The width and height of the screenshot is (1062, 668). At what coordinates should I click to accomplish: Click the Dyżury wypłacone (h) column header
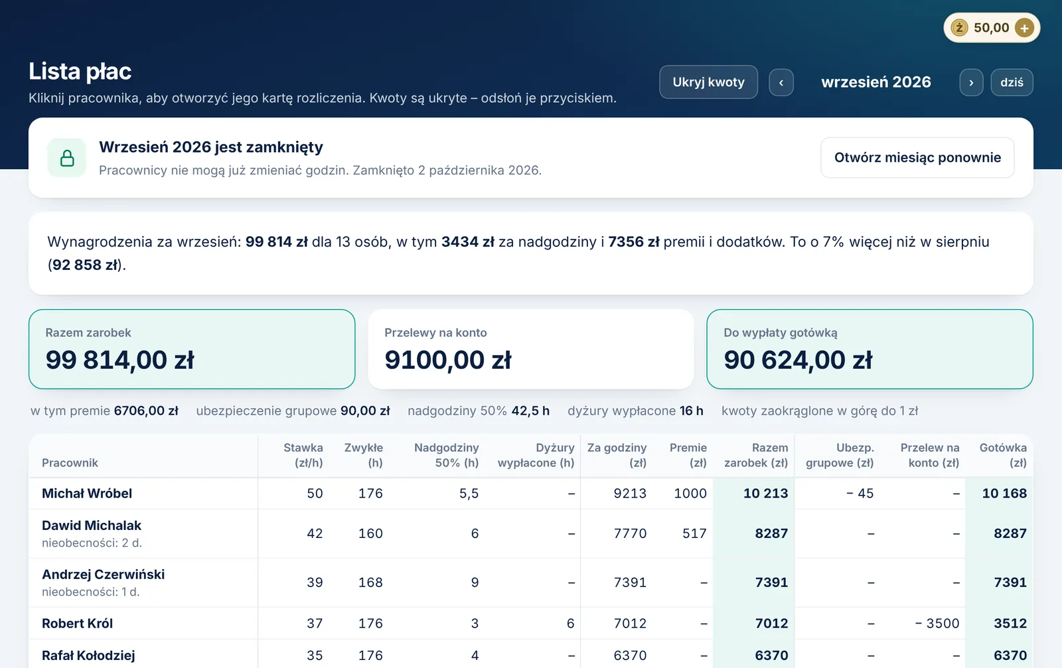[536, 455]
